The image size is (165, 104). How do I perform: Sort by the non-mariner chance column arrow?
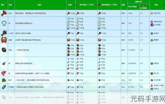pyautogui.click(x=138, y=7)
